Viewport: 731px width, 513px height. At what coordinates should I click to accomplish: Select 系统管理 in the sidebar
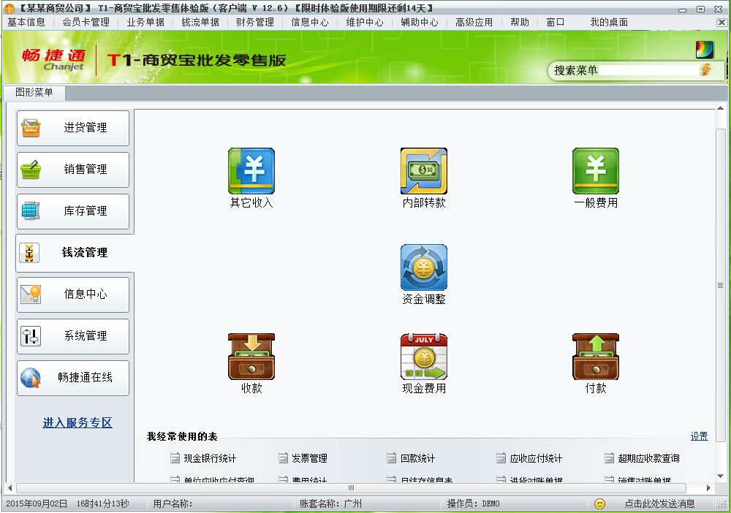point(73,336)
